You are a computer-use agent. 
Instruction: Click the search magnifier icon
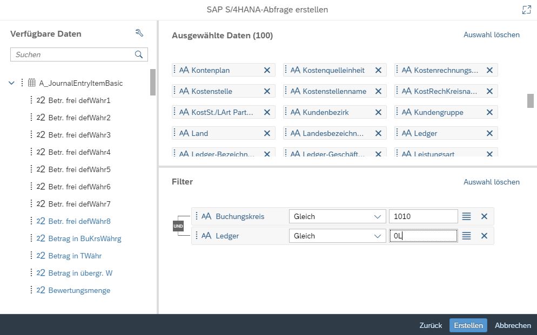point(139,54)
